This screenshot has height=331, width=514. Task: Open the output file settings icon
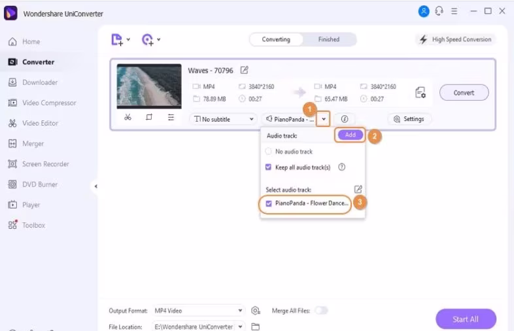point(420,92)
